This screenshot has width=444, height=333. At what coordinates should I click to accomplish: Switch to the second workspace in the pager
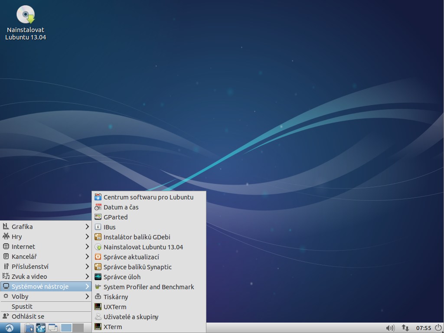point(78,328)
